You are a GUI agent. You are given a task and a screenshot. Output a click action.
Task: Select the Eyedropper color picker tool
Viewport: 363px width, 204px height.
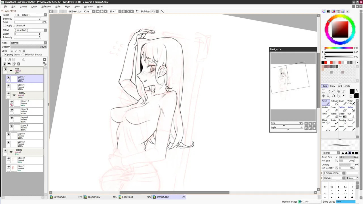(x=343, y=96)
